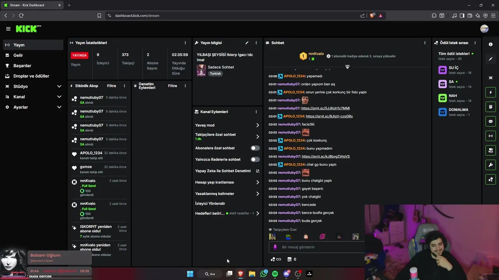Toggle Abonelere özel sohbet switch

255,148
